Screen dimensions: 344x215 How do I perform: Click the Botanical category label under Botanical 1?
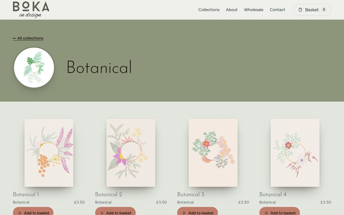pos(21,202)
